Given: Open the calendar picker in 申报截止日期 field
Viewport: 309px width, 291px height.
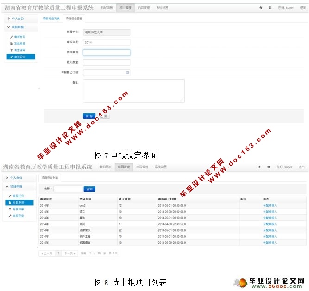Looking at the screenshot, I should coord(127,73).
